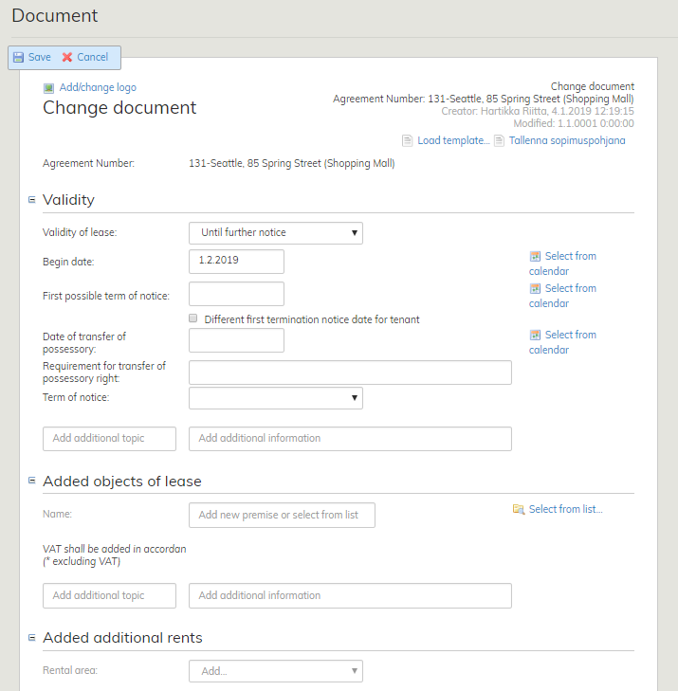Click the Tallenna sopimuspohjana document icon

pos(499,141)
